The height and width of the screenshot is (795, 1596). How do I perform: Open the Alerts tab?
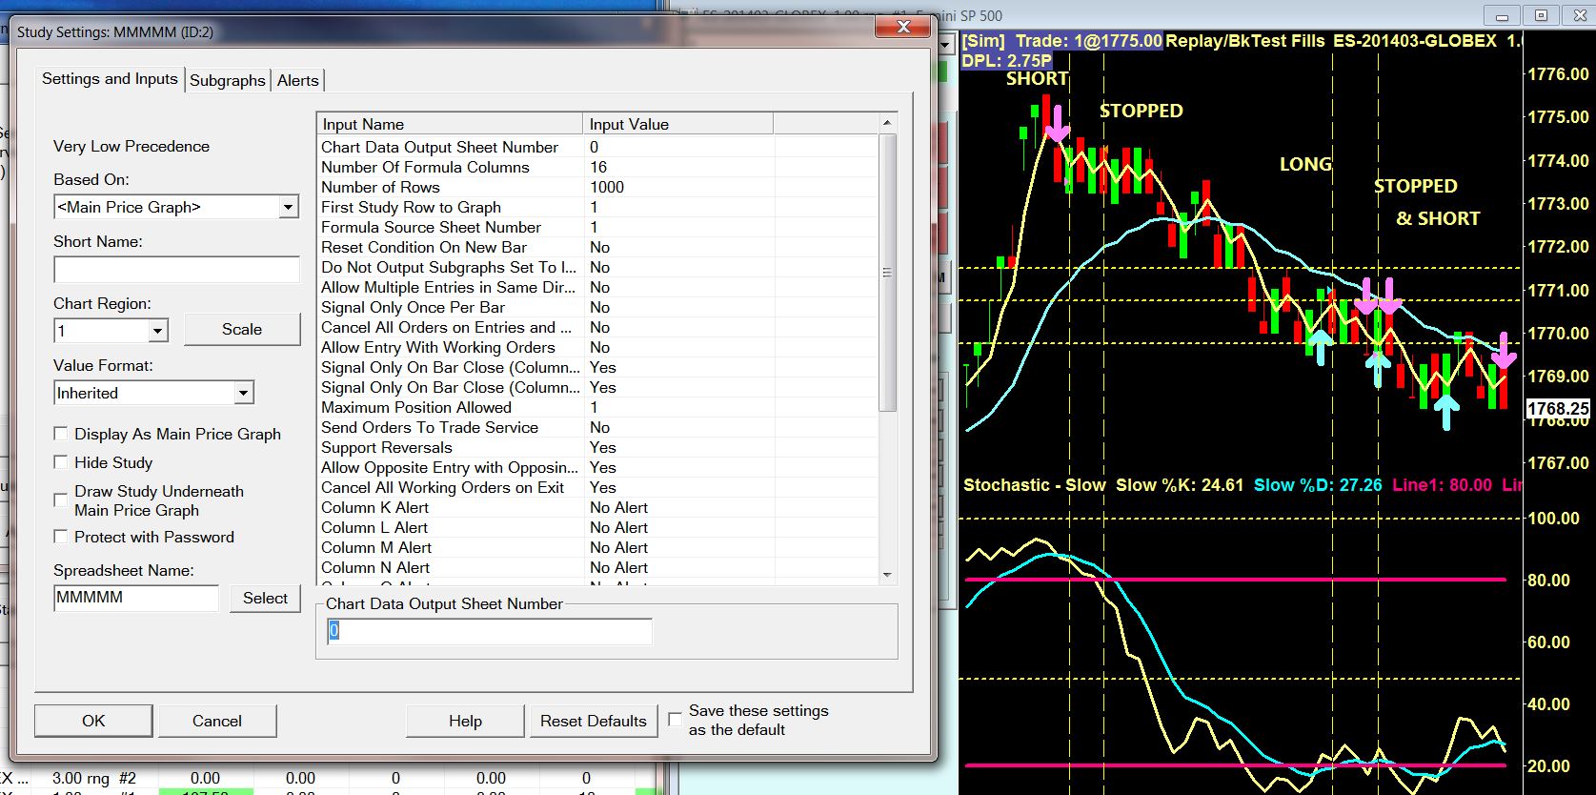click(x=297, y=80)
